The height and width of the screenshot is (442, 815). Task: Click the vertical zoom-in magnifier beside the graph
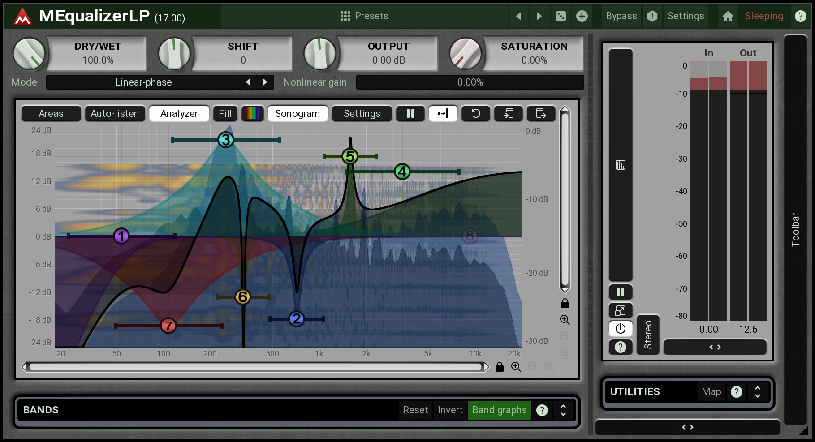[x=565, y=320]
